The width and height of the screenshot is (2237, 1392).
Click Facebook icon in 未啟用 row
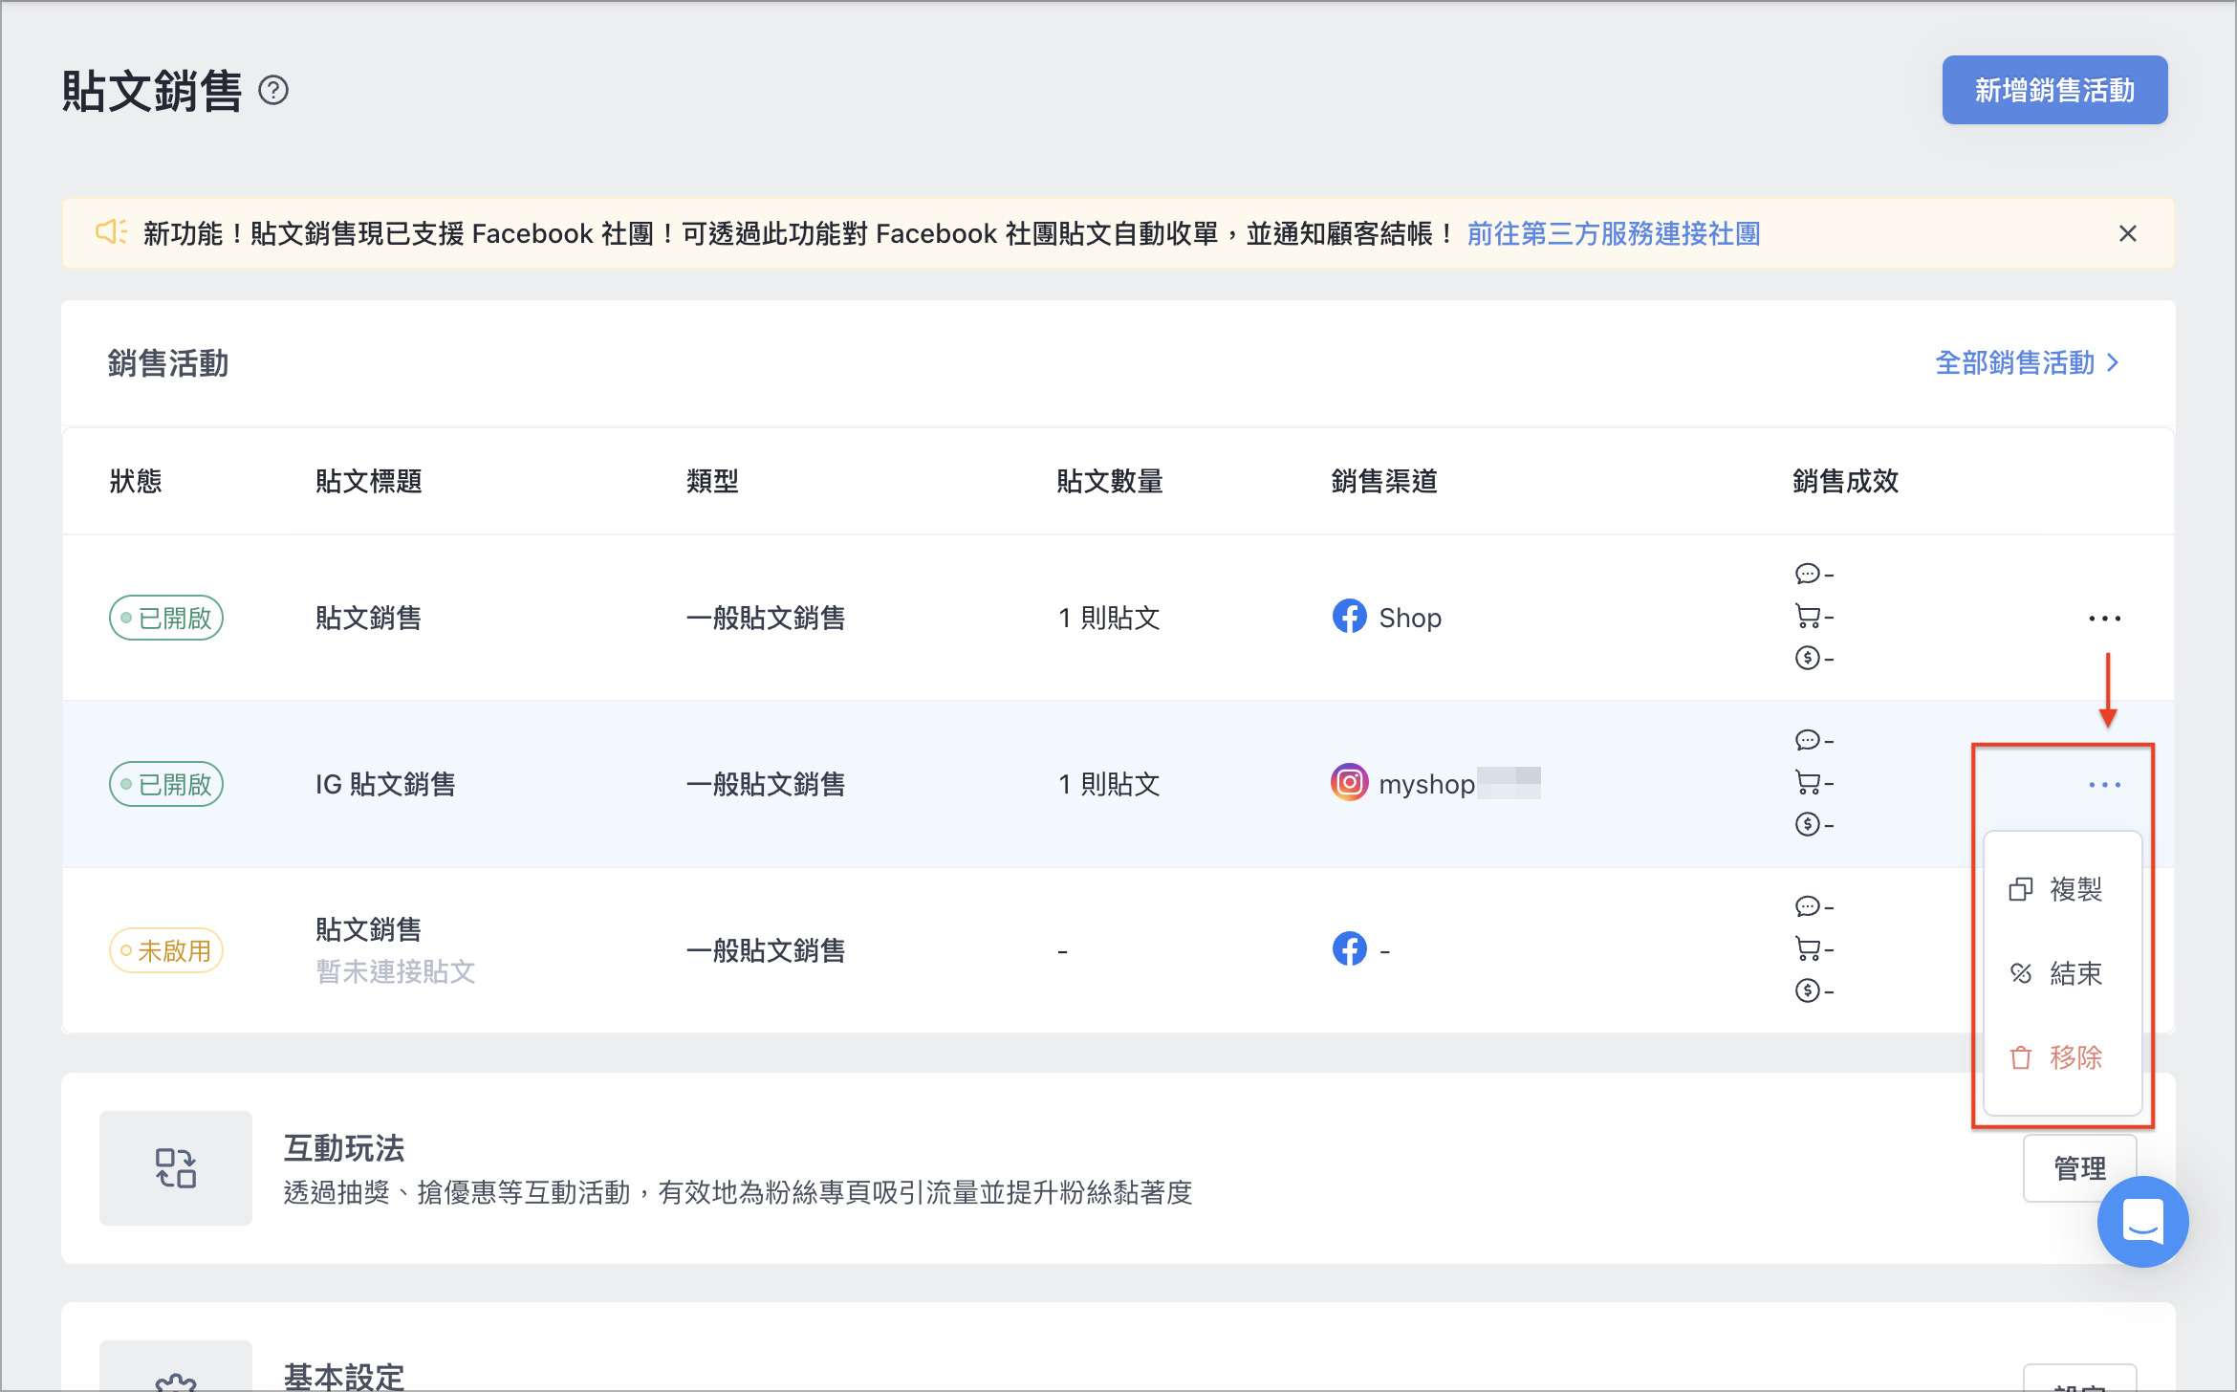coord(1350,949)
